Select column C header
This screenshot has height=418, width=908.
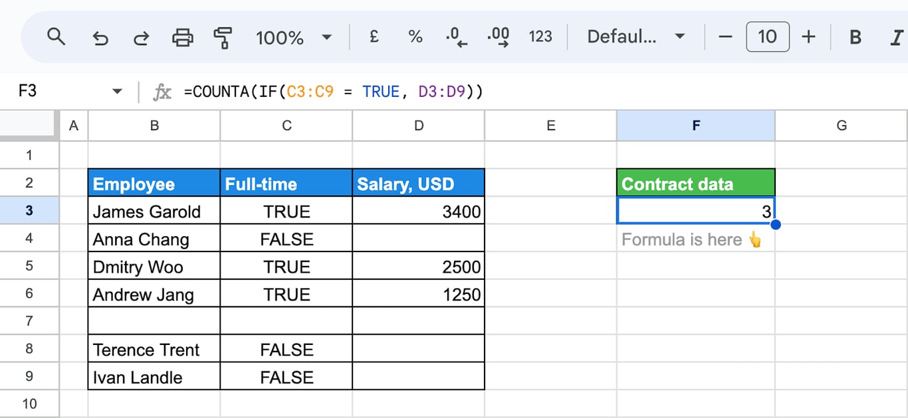(x=286, y=125)
